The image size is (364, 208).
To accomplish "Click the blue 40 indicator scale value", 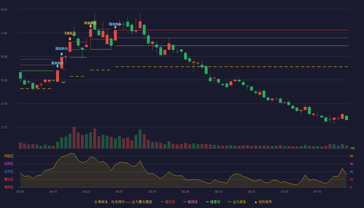I will 352,172.
